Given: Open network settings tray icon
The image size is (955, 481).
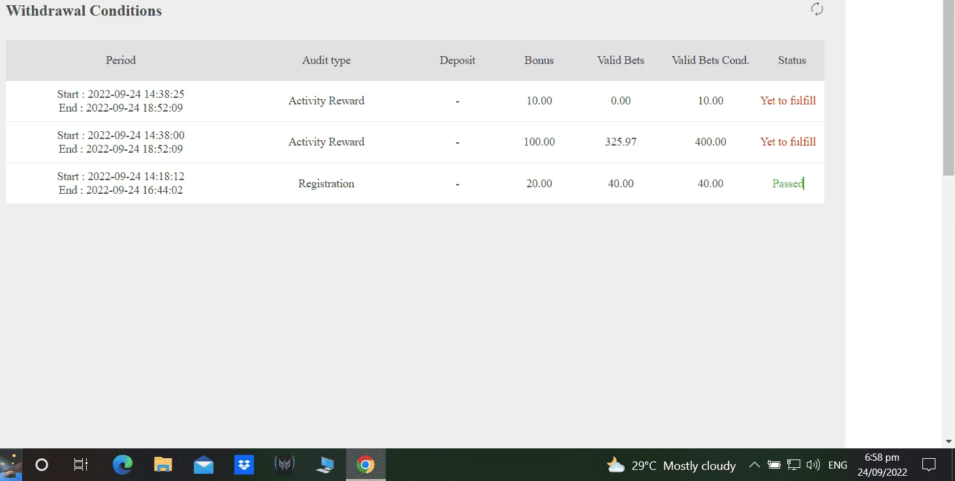Looking at the screenshot, I should pyautogui.click(x=794, y=465).
